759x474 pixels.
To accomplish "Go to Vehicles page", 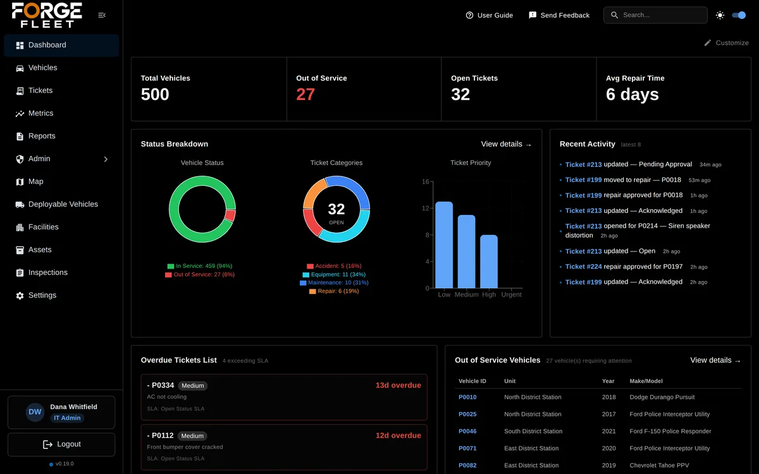I will click(61, 68).
